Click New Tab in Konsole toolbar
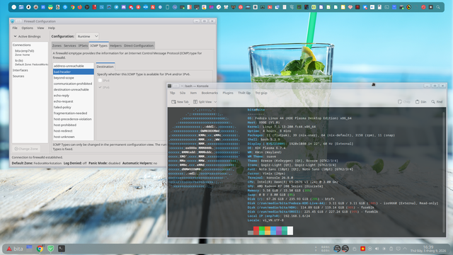Image resolution: width=453 pixels, height=255 pixels. click(180, 102)
